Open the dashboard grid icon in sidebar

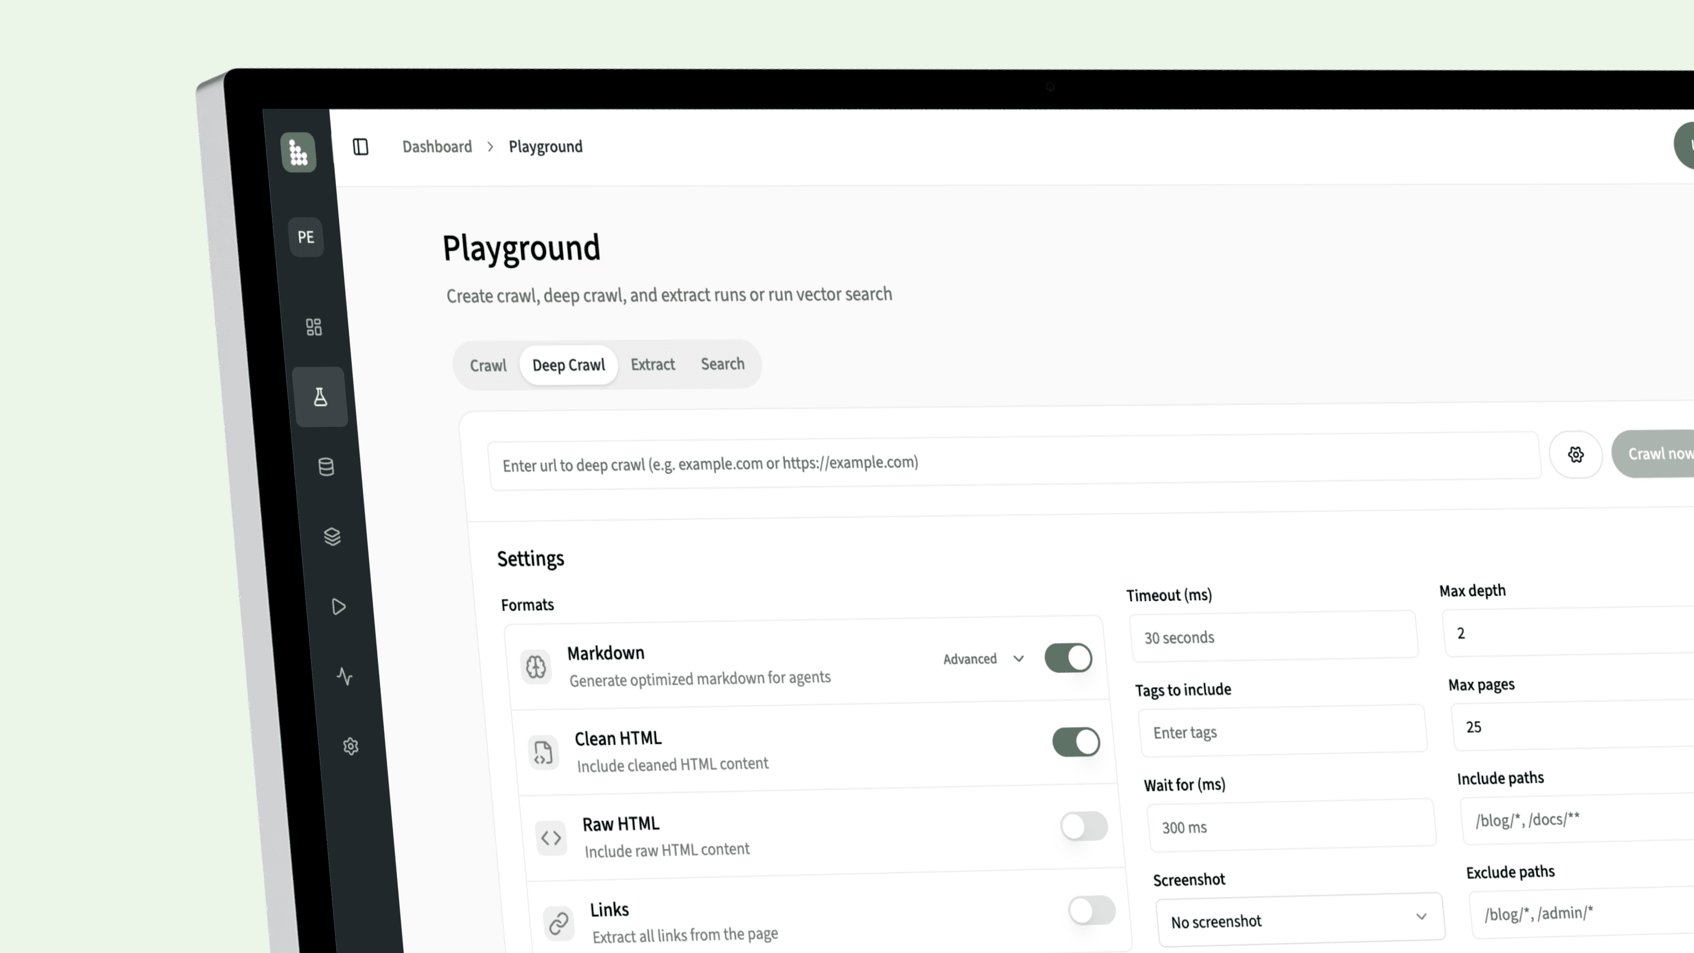pyautogui.click(x=314, y=327)
